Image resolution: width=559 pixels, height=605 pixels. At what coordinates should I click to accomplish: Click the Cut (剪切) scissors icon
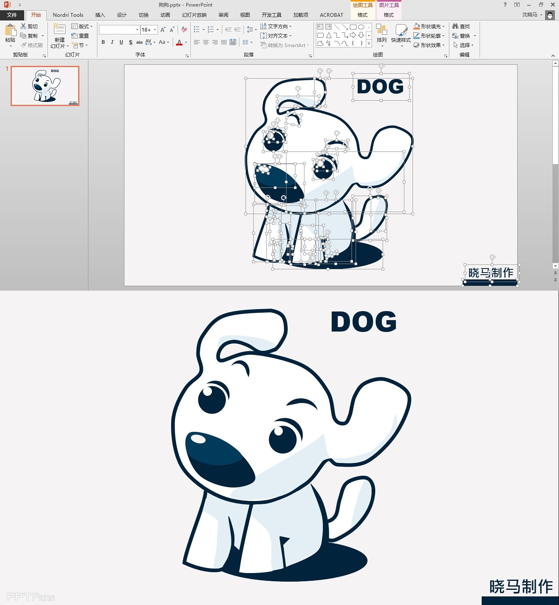click(24, 26)
